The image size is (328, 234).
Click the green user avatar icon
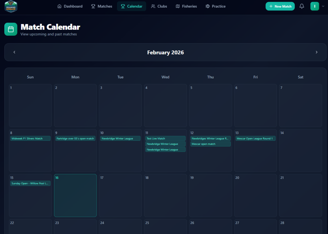(x=314, y=6)
